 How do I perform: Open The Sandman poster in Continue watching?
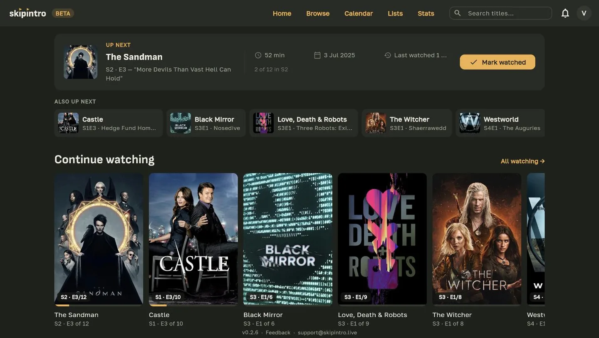[x=99, y=239]
